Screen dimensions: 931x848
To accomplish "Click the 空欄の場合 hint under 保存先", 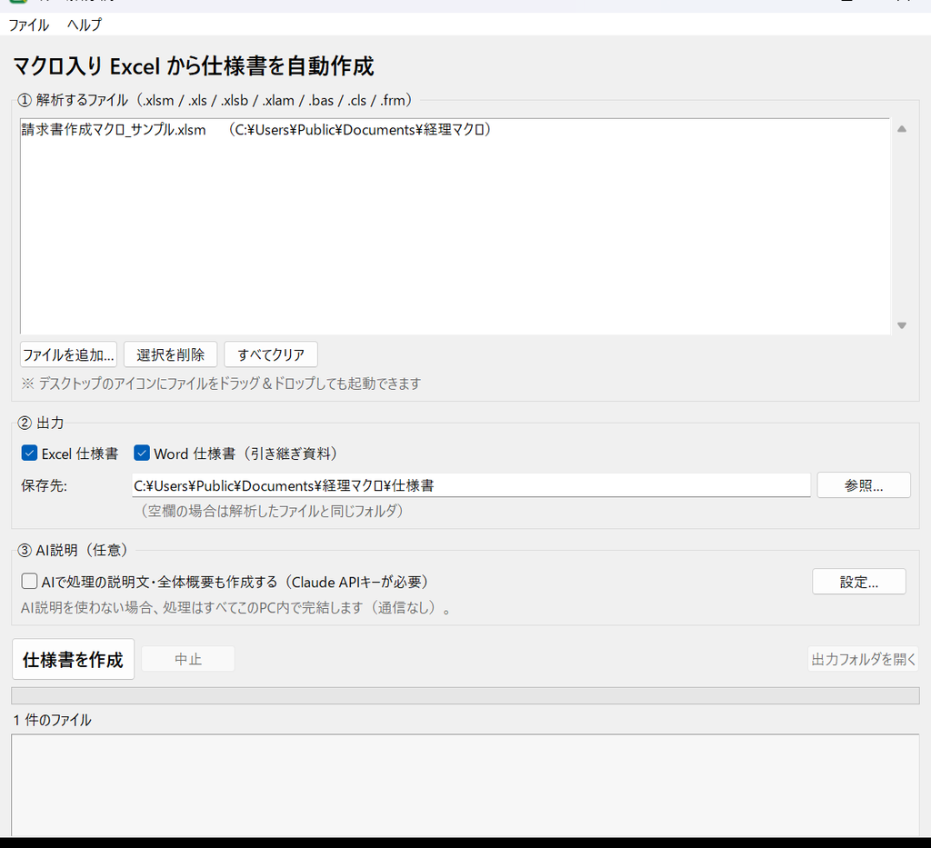I will (272, 511).
